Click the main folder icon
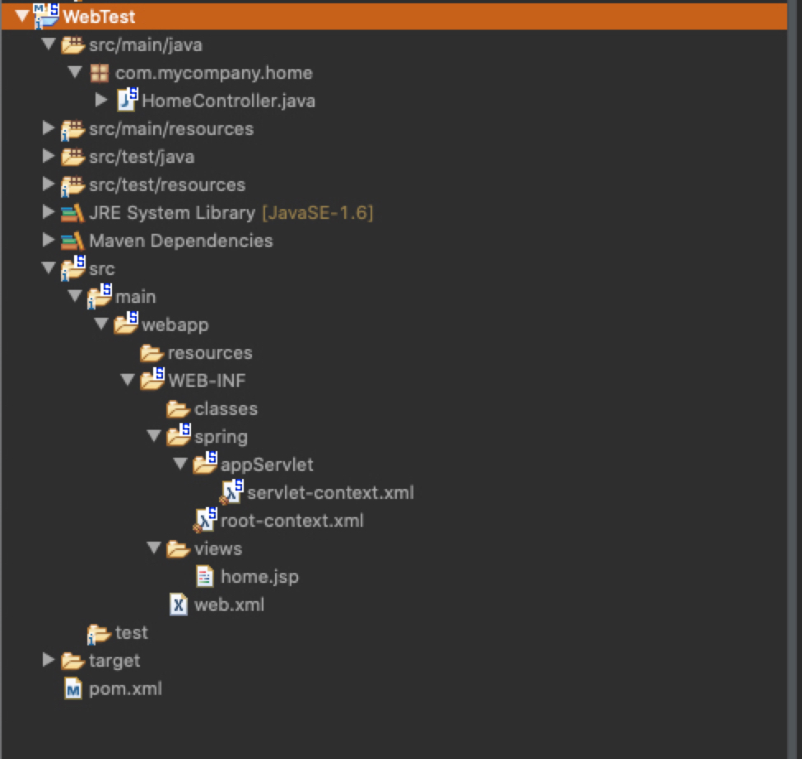The height and width of the screenshot is (759, 802). tap(100, 296)
